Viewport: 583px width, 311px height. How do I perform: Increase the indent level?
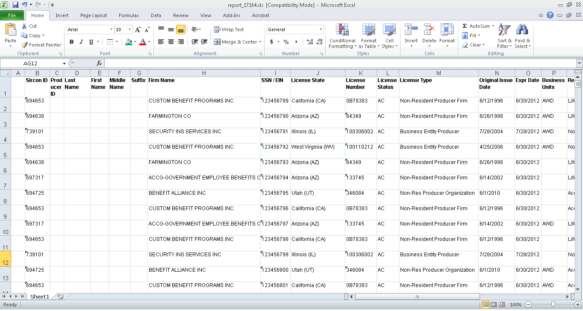(204, 42)
